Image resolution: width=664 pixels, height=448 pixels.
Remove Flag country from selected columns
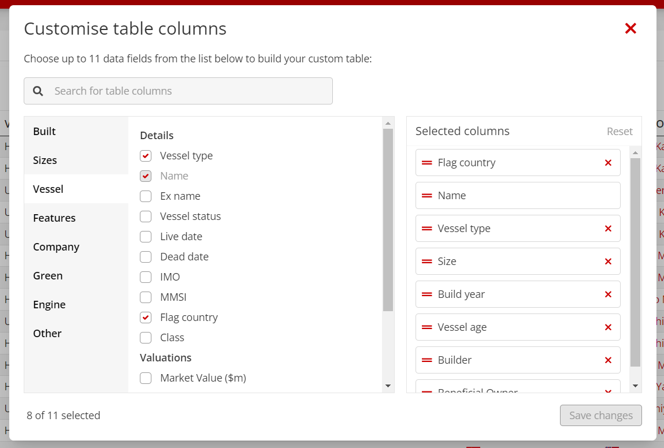click(x=608, y=163)
